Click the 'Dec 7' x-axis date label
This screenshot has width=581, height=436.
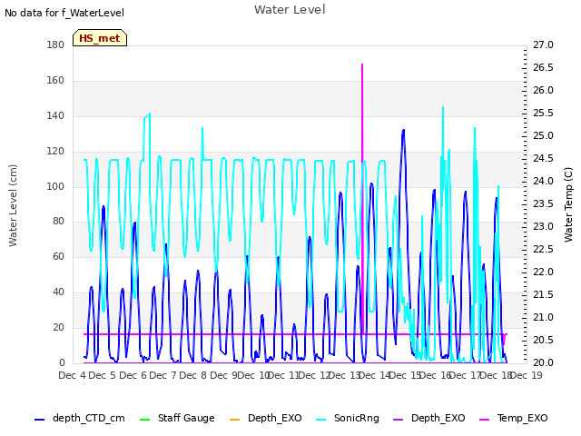coord(162,375)
